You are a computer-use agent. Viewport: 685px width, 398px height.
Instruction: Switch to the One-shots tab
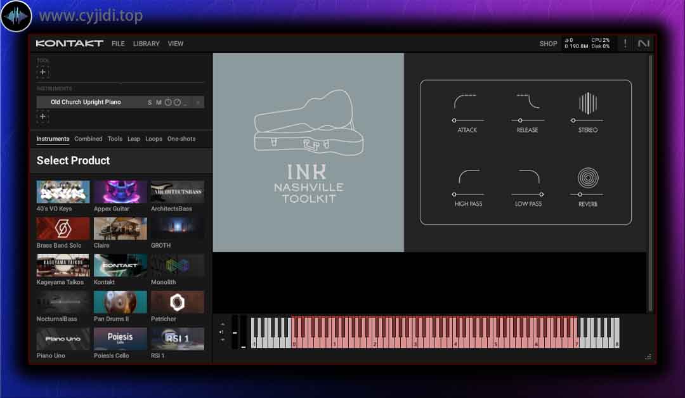(x=181, y=139)
